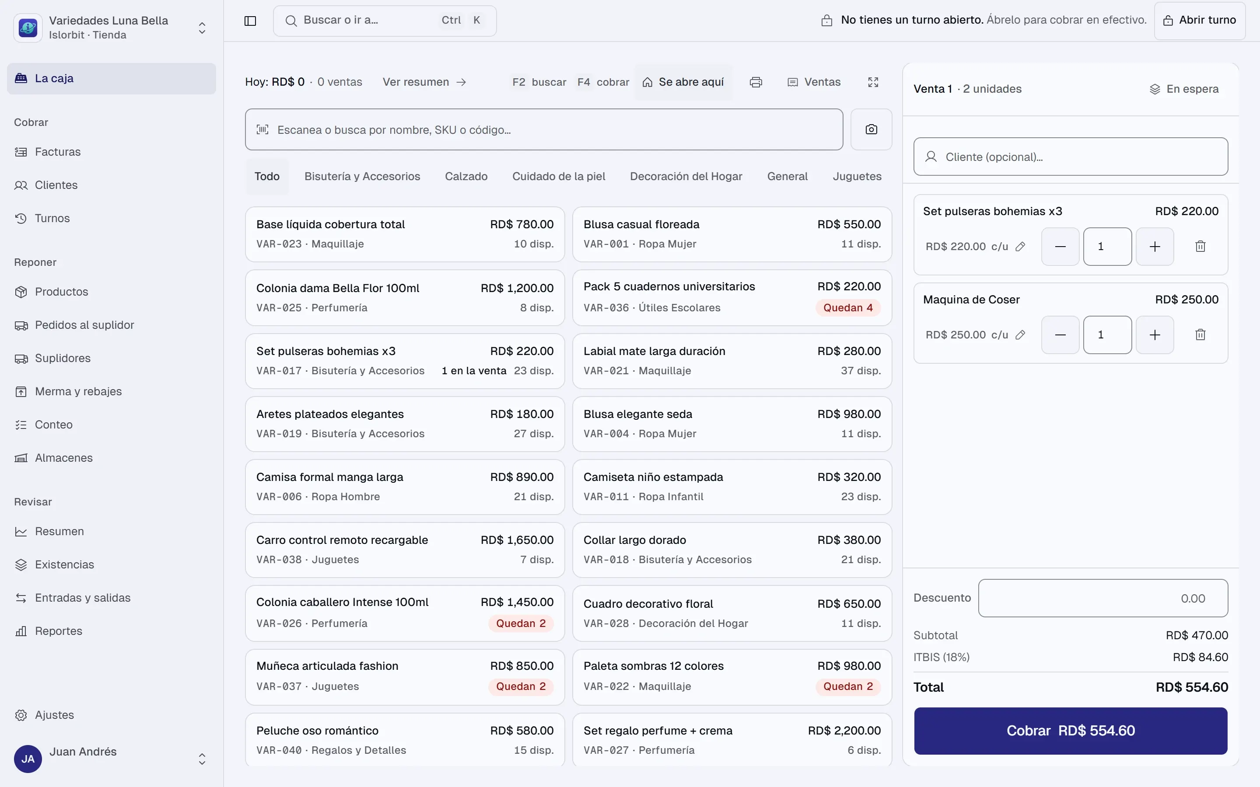Expand the Juan Andrés user menu

coord(112,759)
